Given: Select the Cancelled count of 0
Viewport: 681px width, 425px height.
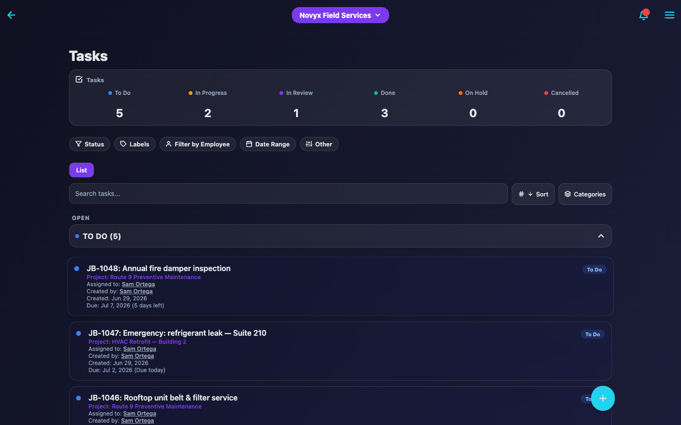Looking at the screenshot, I should [x=561, y=113].
